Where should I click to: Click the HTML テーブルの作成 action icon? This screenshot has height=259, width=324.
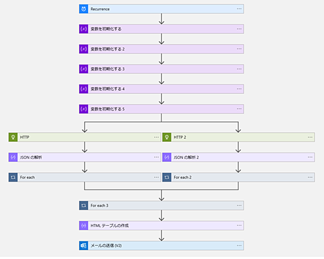click(x=83, y=225)
